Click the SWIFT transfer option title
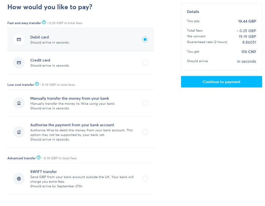Screen dimensions: 265x206 click(44, 171)
